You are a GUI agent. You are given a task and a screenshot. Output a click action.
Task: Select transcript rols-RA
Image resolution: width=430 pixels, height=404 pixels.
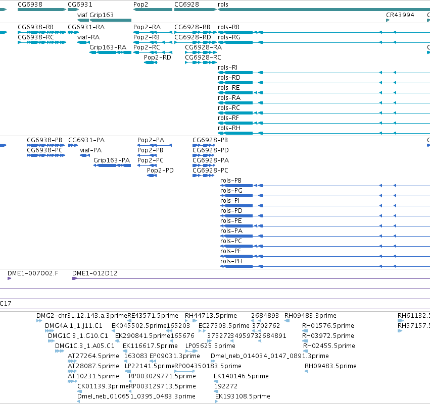click(x=324, y=103)
